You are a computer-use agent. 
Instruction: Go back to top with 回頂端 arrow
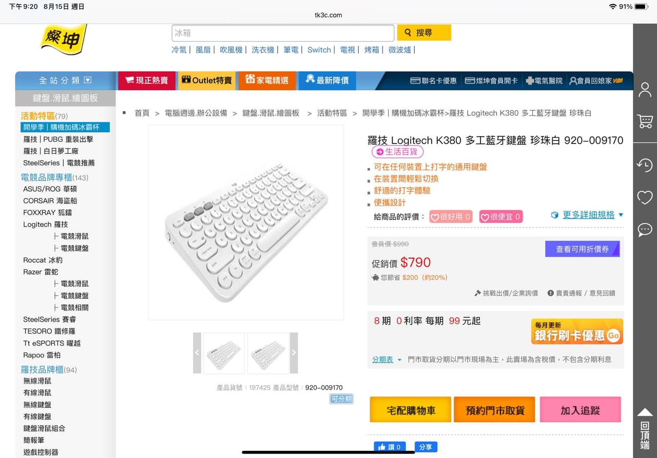coord(645,429)
